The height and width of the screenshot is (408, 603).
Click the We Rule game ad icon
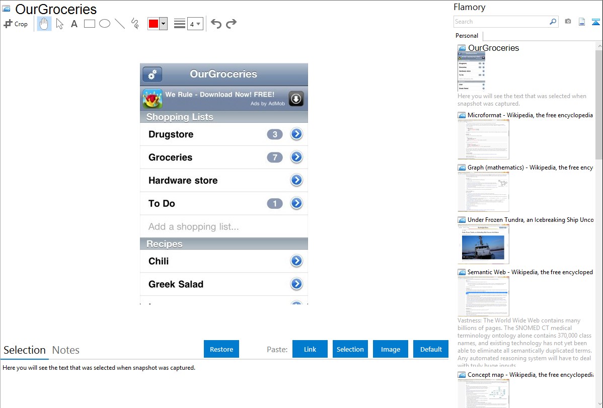[x=153, y=99]
